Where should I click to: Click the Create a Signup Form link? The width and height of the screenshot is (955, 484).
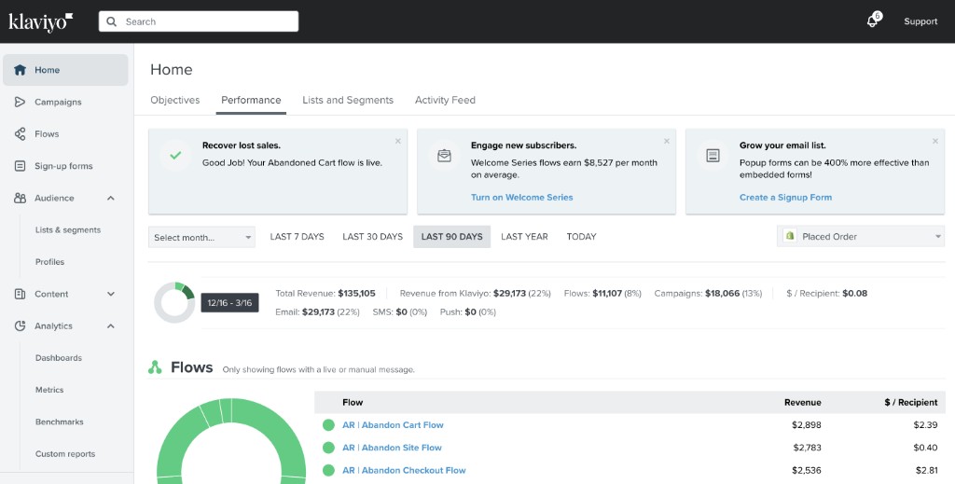(x=785, y=198)
